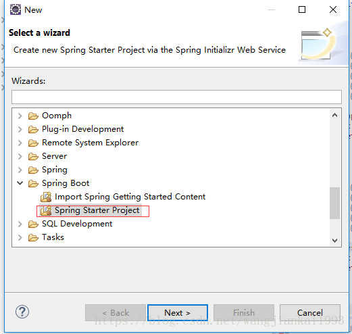Click the Plug-in Development folder icon
This screenshot has width=352, height=334.
33,129
